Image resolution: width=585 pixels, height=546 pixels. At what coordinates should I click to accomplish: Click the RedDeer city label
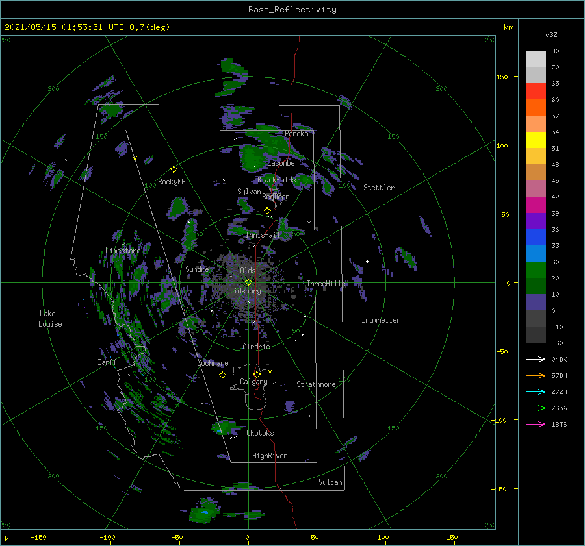276,197
